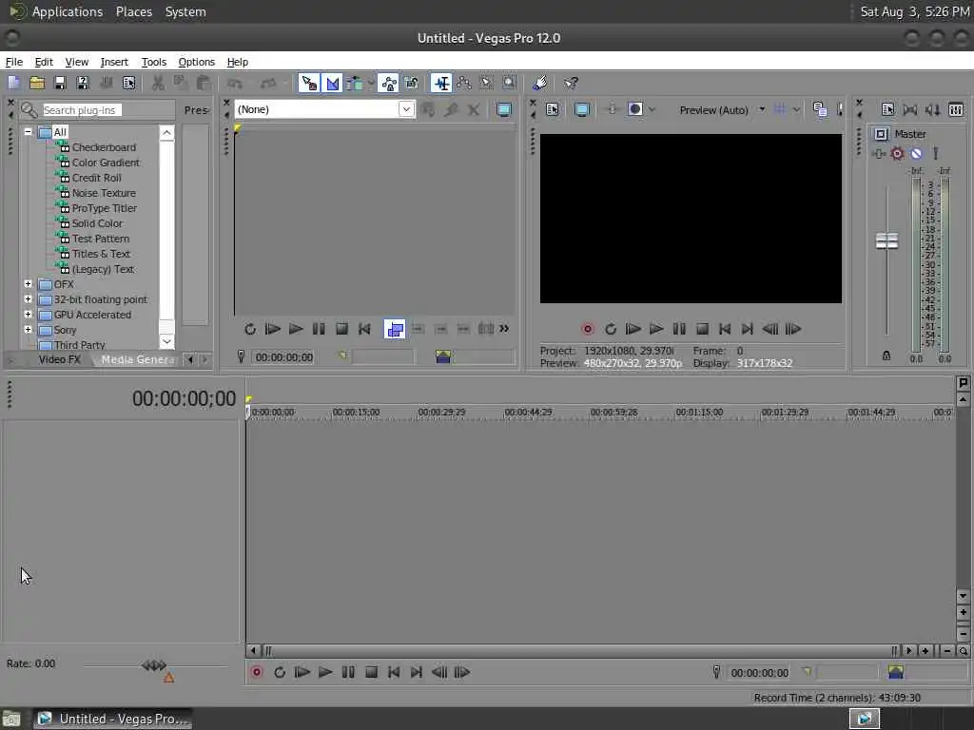Viewport: 974px width, 730px height.
Task: Toggle Automatic Crossfades button in toolbar
Action: (x=332, y=84)
